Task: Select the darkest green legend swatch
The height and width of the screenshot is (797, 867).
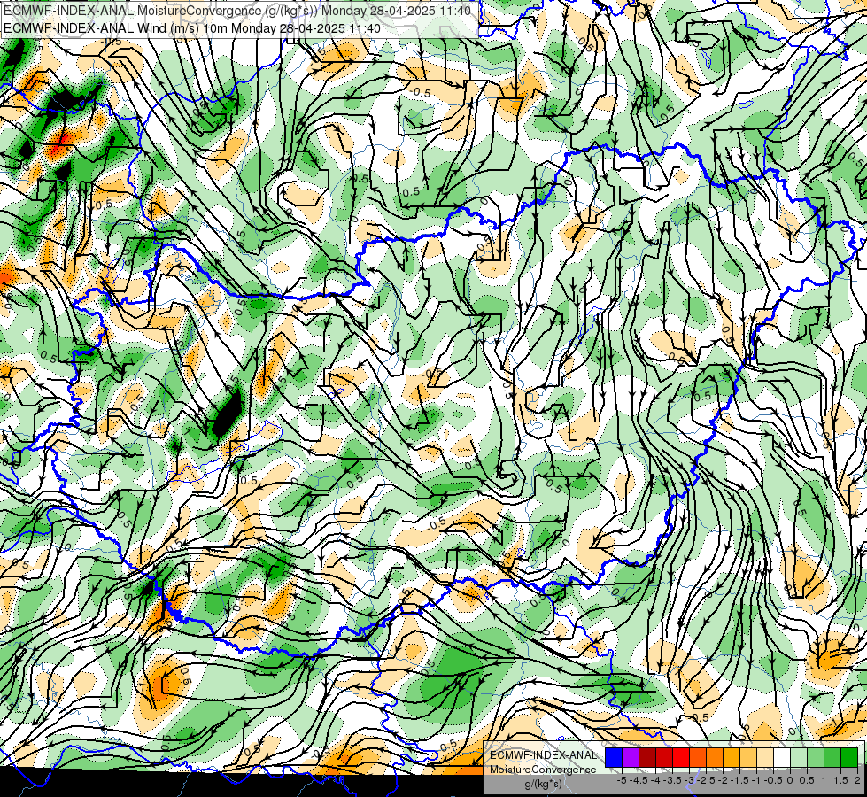Action: [x=849, y=757]
